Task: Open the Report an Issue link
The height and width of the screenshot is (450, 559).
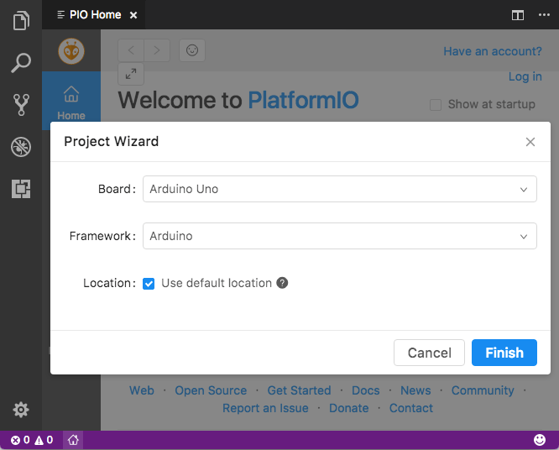Action: click(265, 408)
